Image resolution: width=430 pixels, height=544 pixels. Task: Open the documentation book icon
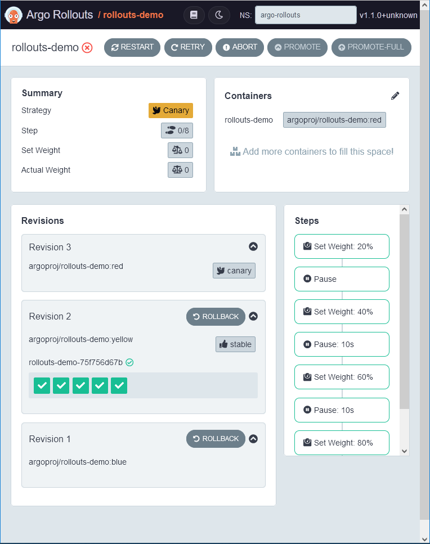tap(194, 15)
